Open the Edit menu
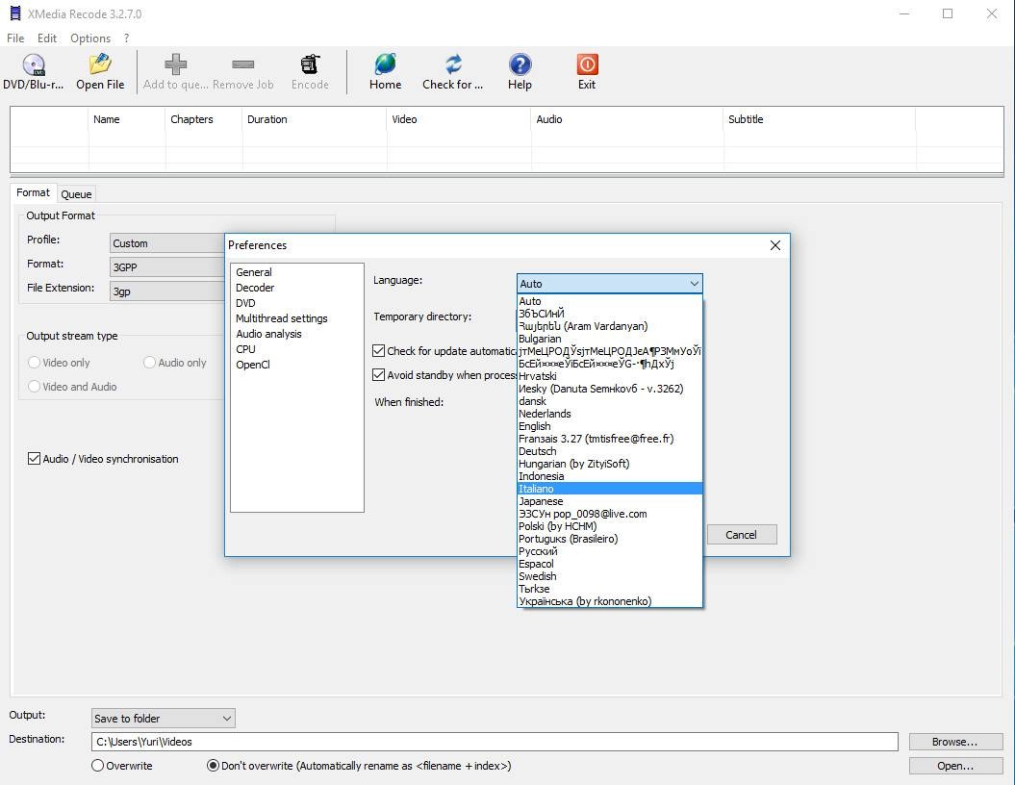The height and width of the screenshot is (785, 1015). point(46,38)
